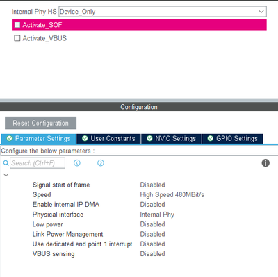Click the Reset Configuration button
278x277 pixels.
40,123
